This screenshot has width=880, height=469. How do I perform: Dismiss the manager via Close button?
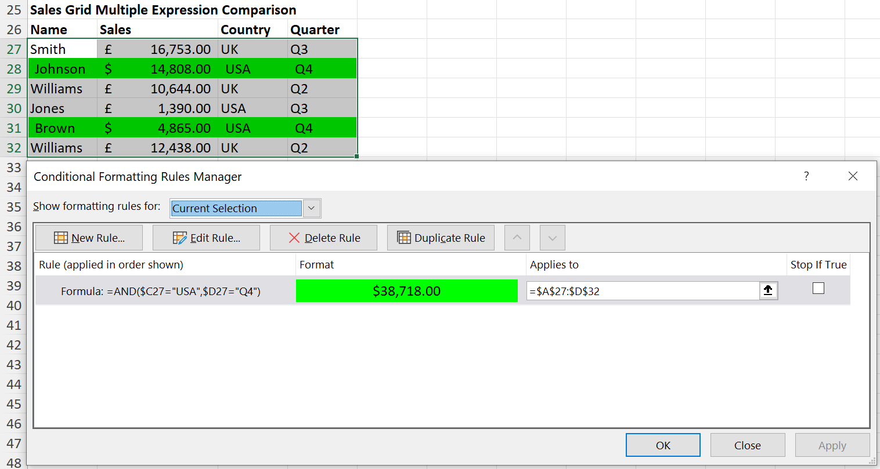click(x=748, y=445)
